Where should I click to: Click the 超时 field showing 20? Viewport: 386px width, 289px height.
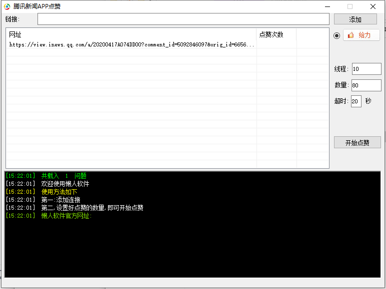click(x=356, y=101)
